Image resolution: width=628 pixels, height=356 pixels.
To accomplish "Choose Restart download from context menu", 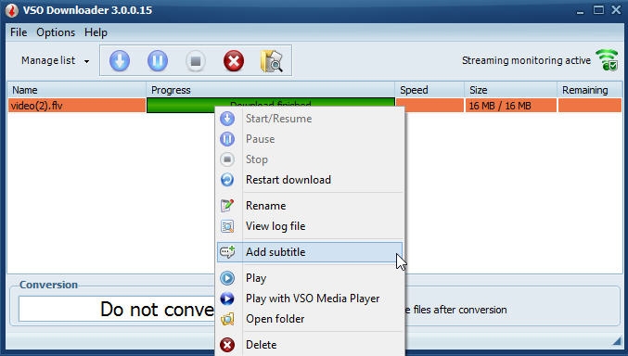I will (x=310, y=180).
